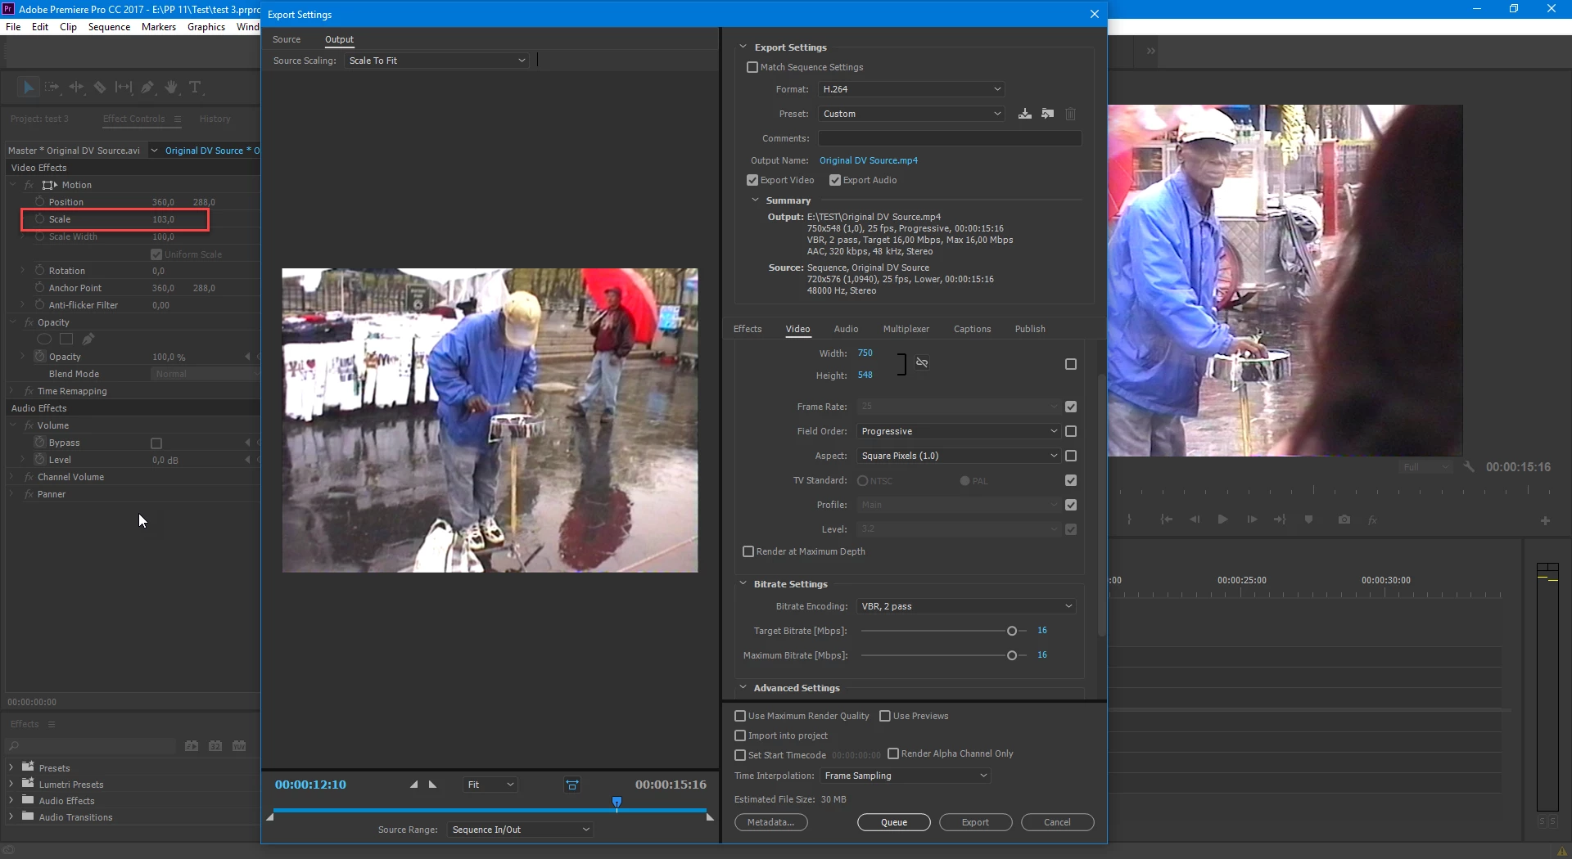
Task: Open the Format dropdown showing H.264
Action: point(911,89)
